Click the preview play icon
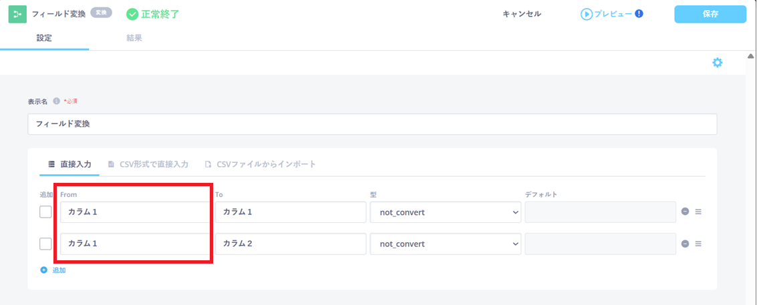This screenshot has height=305, width=757. point(586,14)
